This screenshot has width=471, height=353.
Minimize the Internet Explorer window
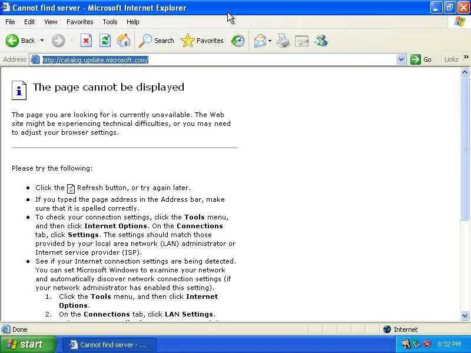point(436,7)
